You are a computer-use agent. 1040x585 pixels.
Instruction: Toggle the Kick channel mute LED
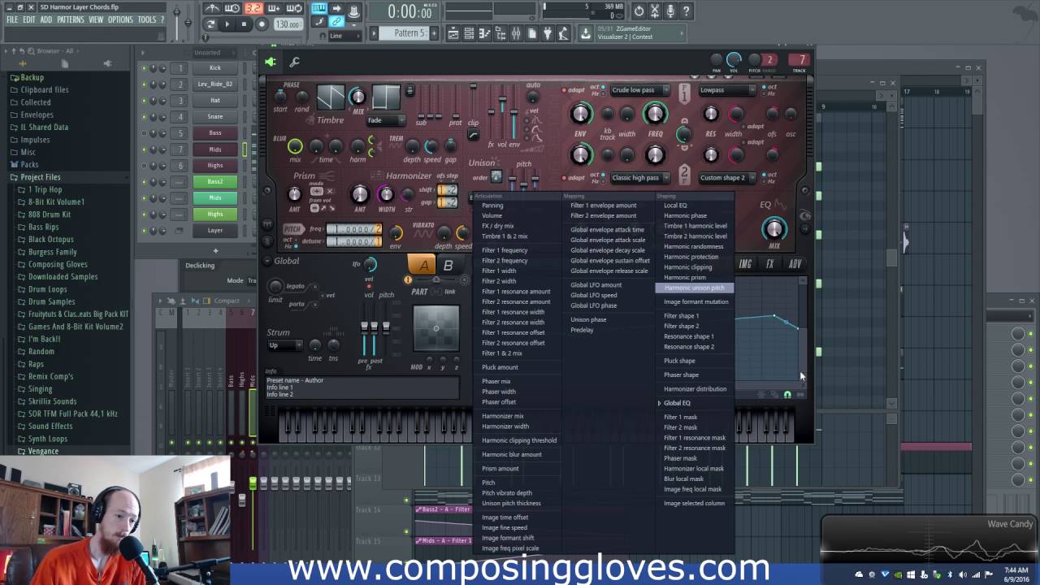144,68
